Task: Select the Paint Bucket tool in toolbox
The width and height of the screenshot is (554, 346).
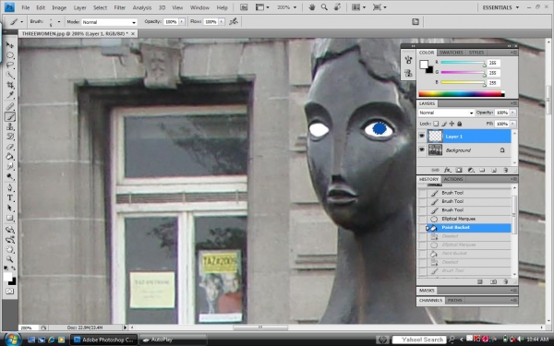Action: pos(10,157)
